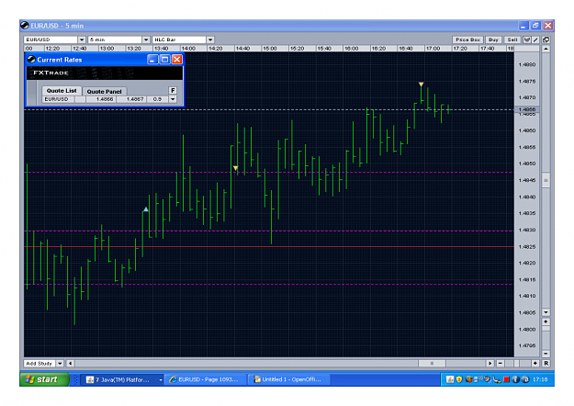
Task: Expand the Java Platform taskbar group arrow
Action: point(161,379)
